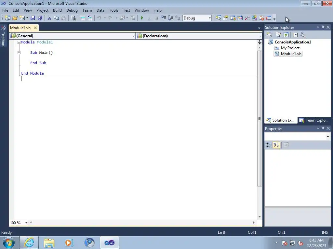
Task: Click the Properties icon in Solution Explorer
Action: point(269,35)
